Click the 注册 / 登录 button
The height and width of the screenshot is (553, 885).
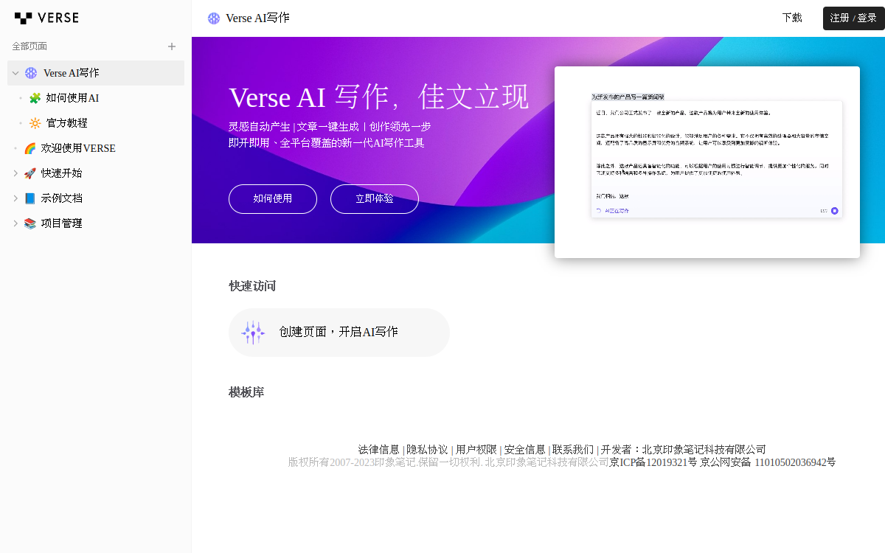click(x=853, y=18)
